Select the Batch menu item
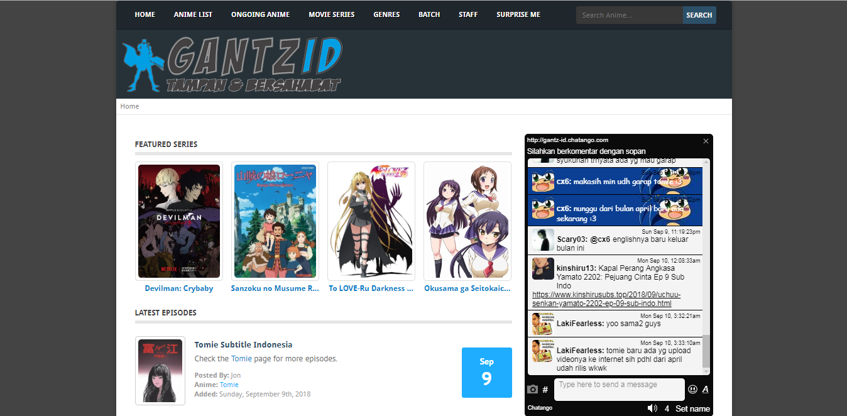Viewport: 847px width, 416px height. point(429,14)
